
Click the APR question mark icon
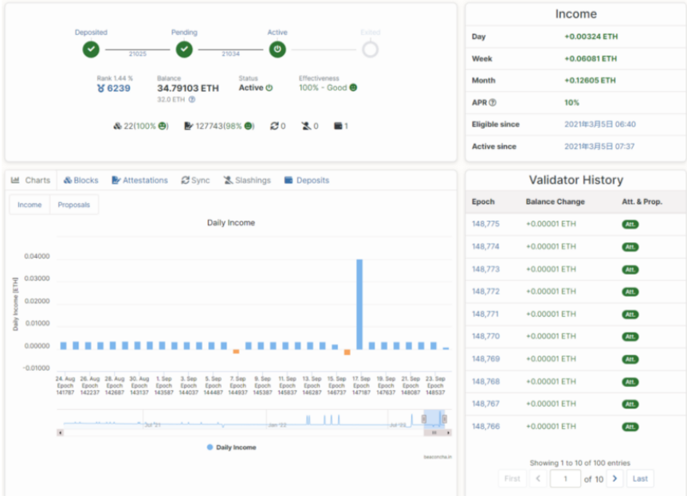coord(493,103)
